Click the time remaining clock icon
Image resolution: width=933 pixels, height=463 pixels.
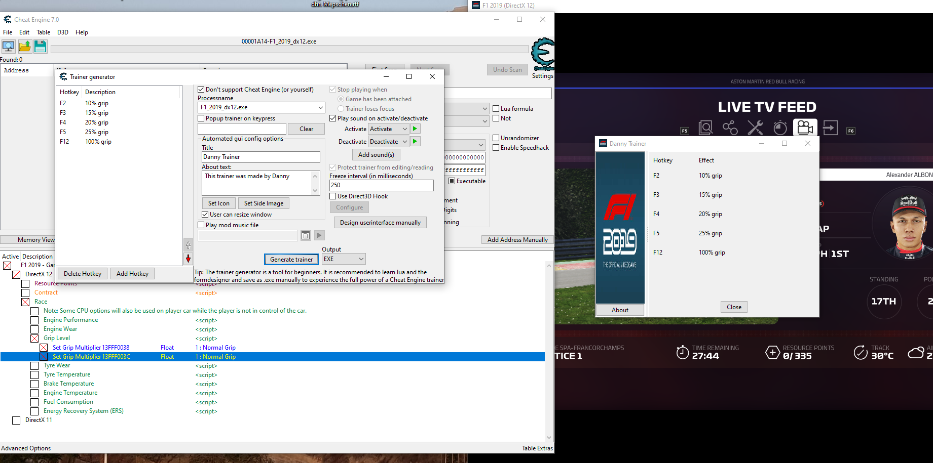click(x=683, y=352)
